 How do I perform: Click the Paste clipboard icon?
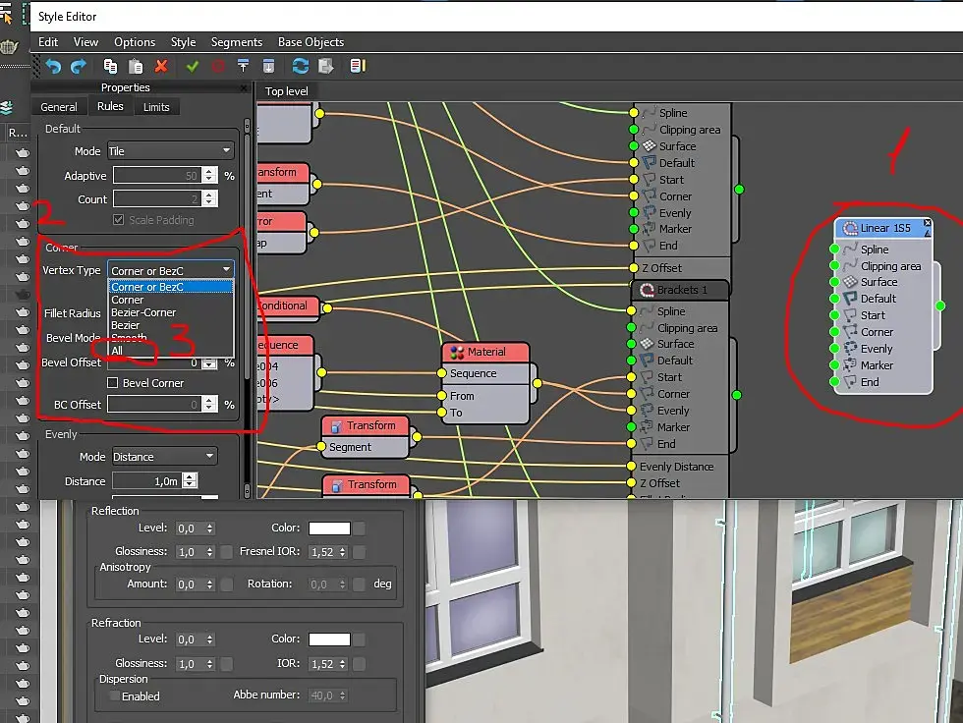(136, 66)
